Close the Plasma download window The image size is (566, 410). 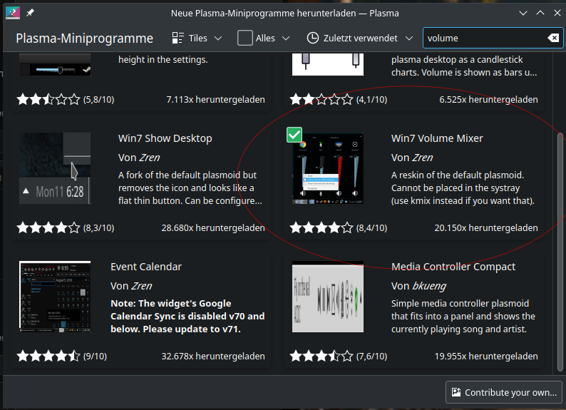[x=557, y=13]
